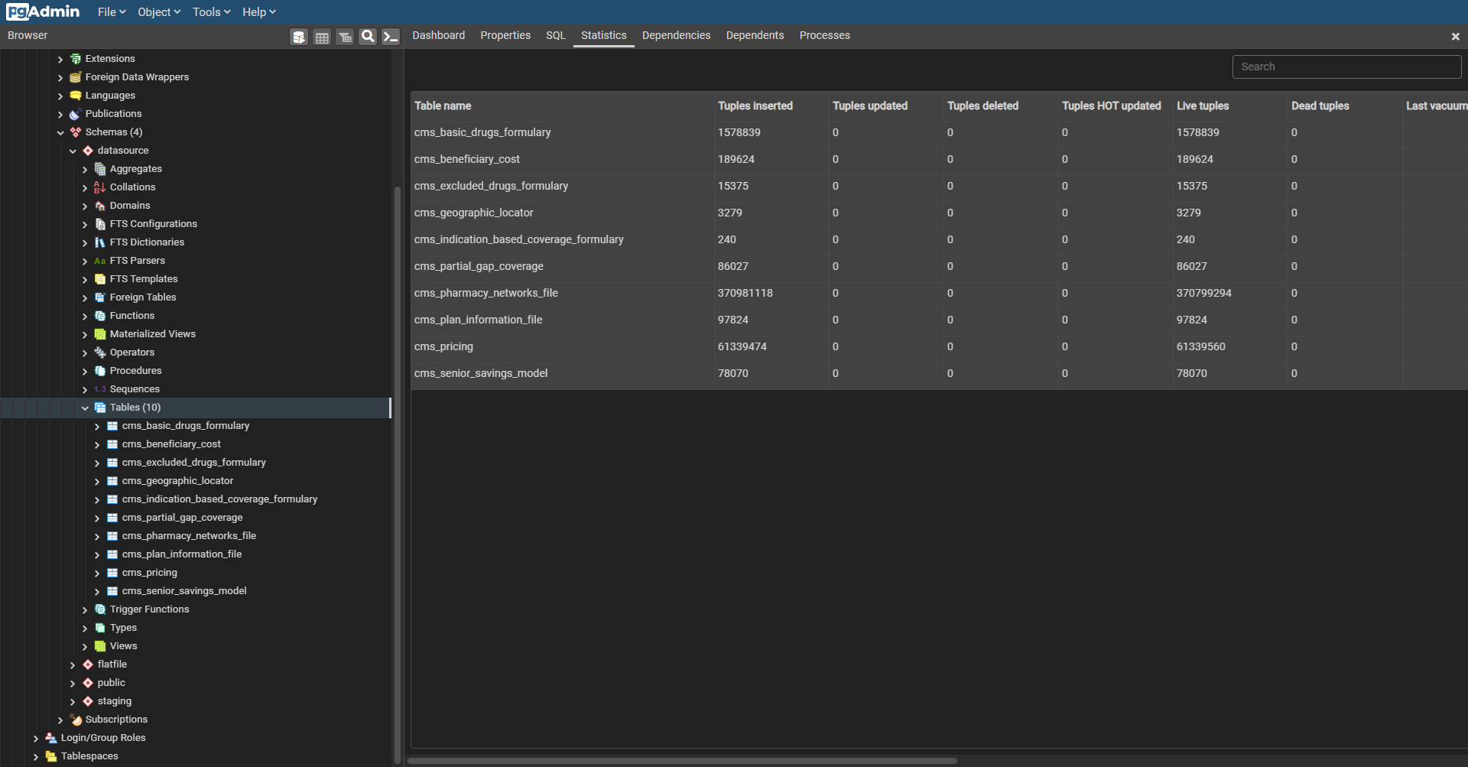Screen dimensions: 1468x767
Task: Expand the staging schema
Action: coord(73,701)
